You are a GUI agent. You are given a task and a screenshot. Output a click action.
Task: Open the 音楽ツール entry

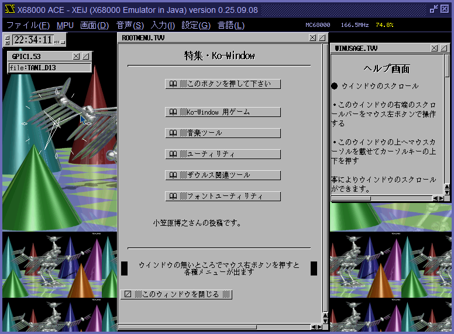click(223, 133)
